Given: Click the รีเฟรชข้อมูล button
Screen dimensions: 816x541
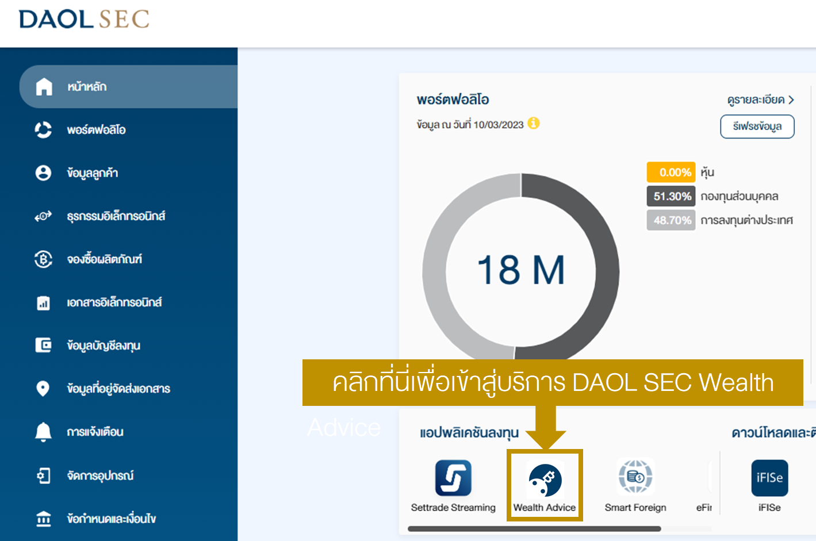Looking at the screenshot, I should coord(757,126).
